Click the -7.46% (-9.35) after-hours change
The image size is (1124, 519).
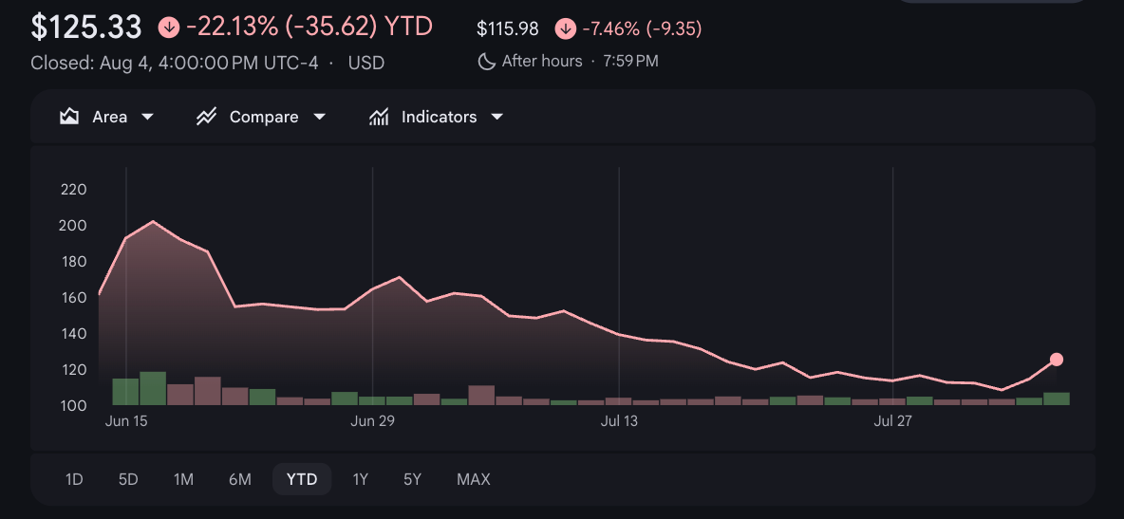tap(643, 28)
